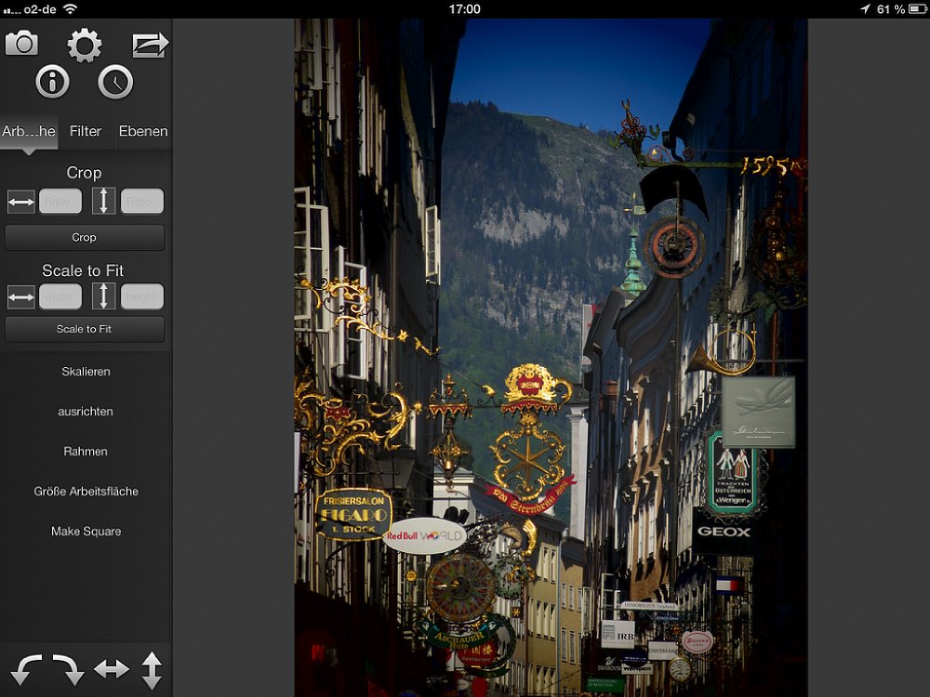The image size is (930, 697).
Task: Click the Scale to Fit vertical arrow icon
Action: (104, 296)
